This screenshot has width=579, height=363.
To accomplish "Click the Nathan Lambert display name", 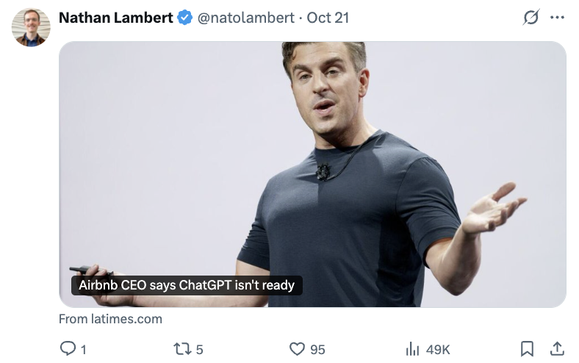I will coord(115,17).
